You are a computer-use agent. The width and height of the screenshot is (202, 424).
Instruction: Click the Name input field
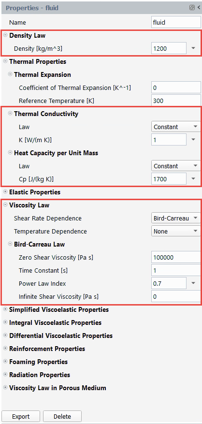pyautogui.click(x=176, y=22)
